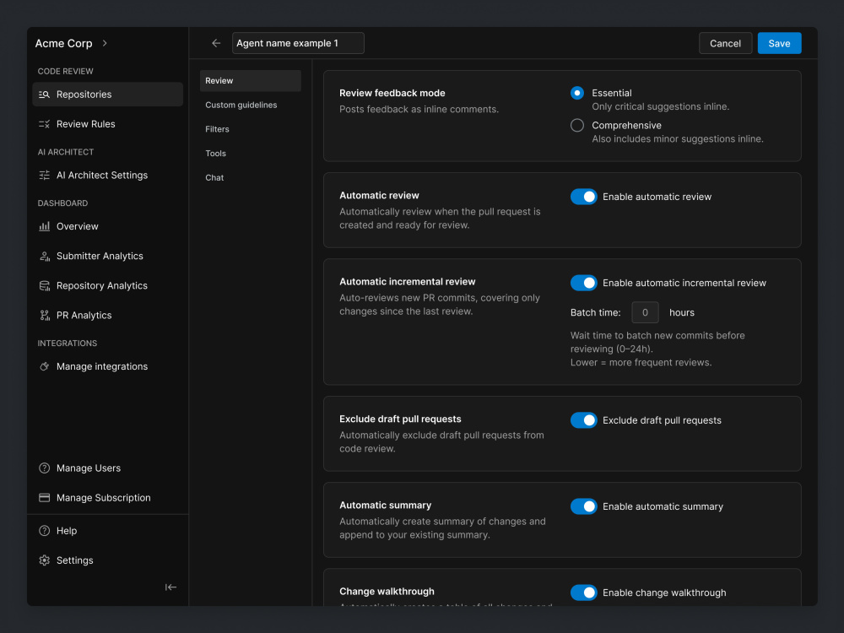Click the Manage Subscription card icon

tap(44, 497)
